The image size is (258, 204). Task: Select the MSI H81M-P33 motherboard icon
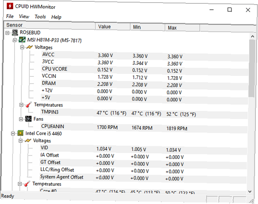tap(22, 40)
